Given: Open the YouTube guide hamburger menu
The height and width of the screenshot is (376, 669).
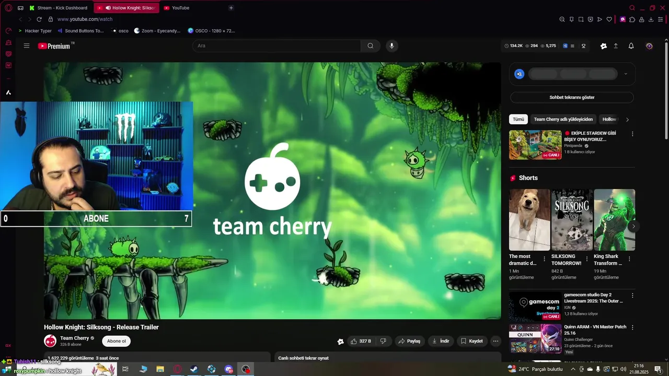Looking at the screenshot, I should tap(27, 46).
